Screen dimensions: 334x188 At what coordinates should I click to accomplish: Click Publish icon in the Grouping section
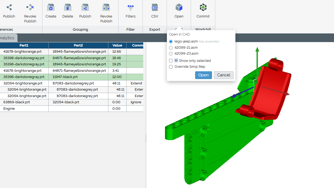point(85,8)
